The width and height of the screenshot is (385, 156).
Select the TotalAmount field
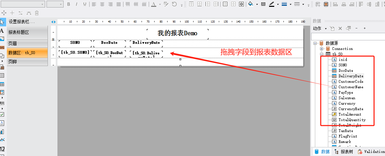[350, 114]
